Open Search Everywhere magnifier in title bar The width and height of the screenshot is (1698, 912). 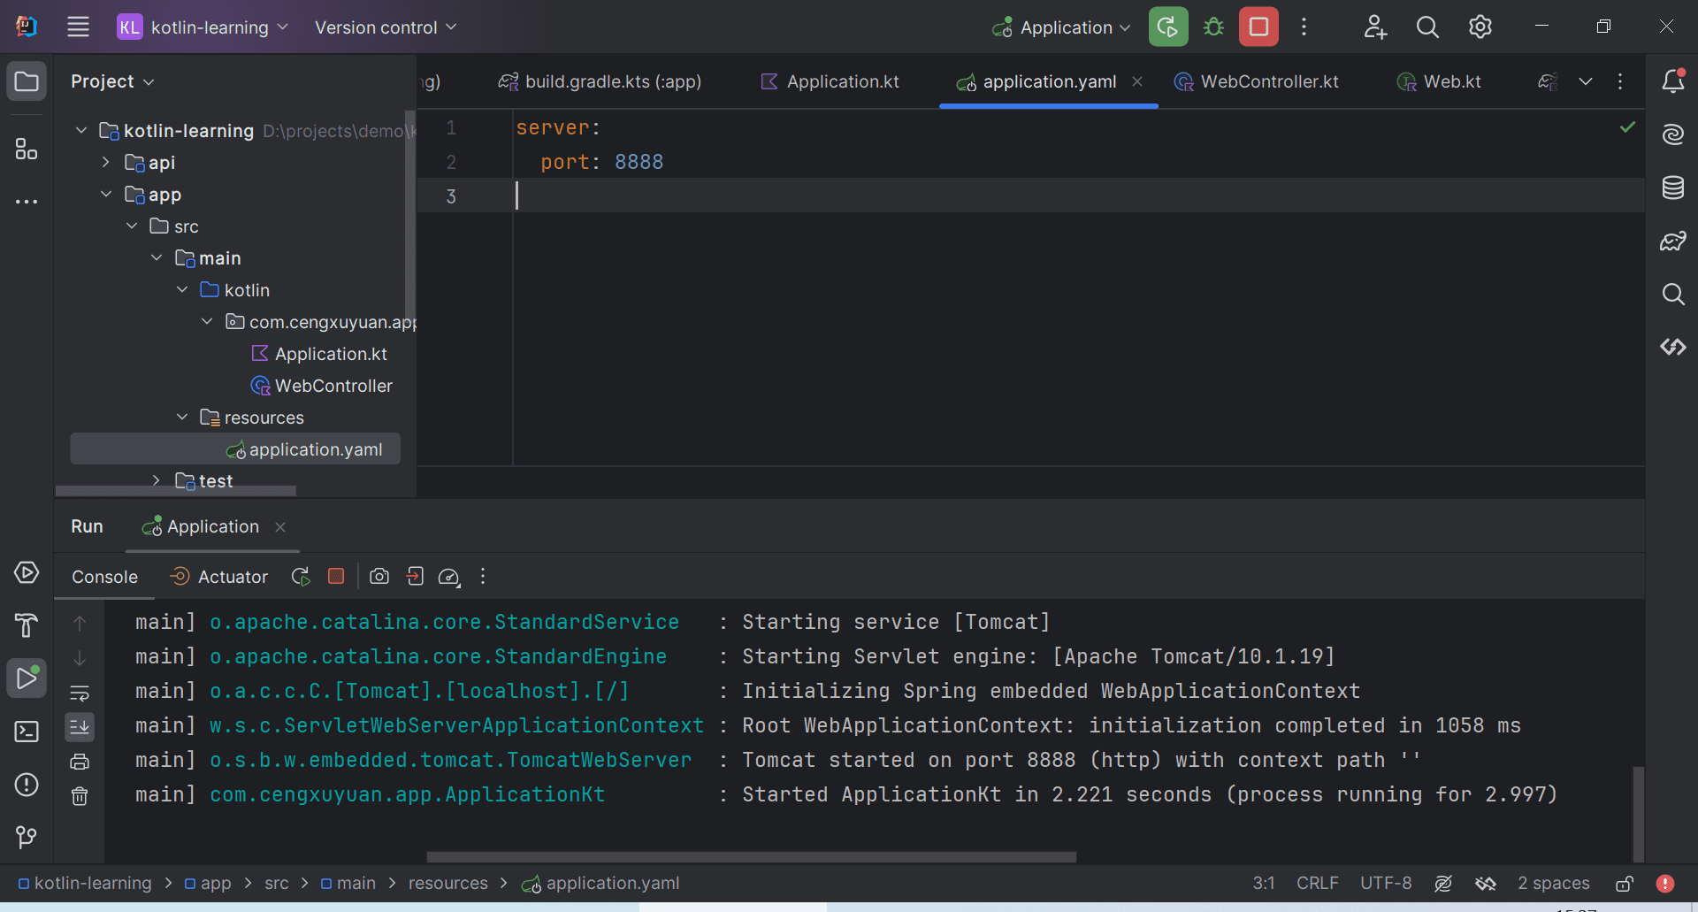1427,27
